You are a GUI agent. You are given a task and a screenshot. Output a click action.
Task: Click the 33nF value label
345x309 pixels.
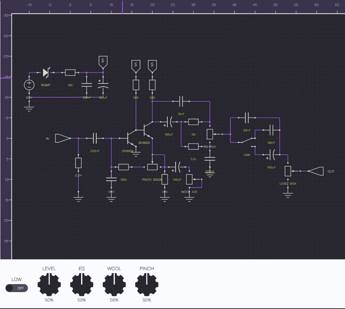pyautogui.click(x=247, y=130)
